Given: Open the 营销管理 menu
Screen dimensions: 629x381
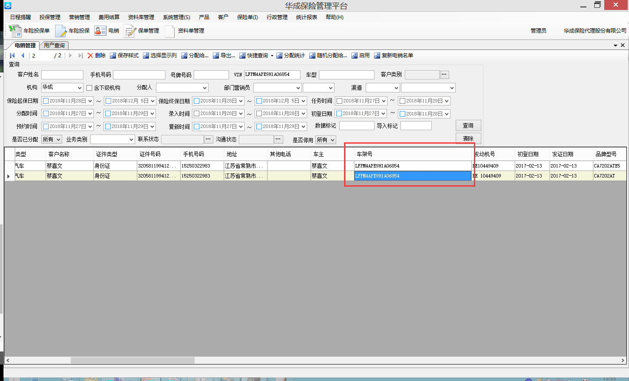Looking at the screenshot, I should click(79, 17).
